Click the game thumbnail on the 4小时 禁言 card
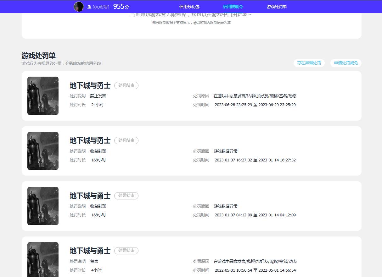Image resolution: width=382 pixels, height=277 pixels. pos(43,259)
